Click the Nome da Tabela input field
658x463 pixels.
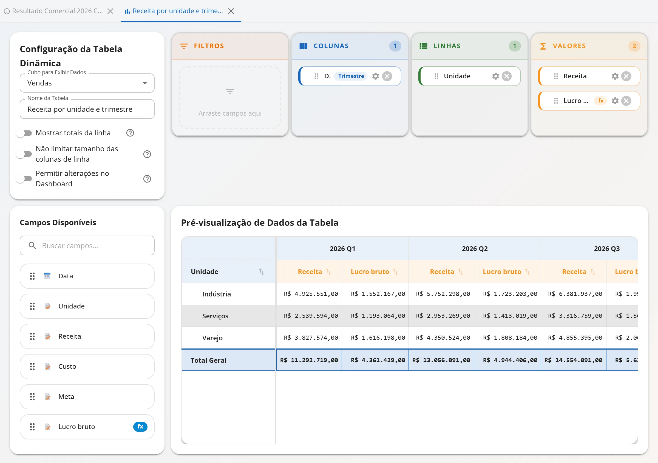pos(87,109)
